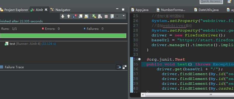Maximize the JUnit panel
Image resolution: width=234 pixels, height=99 pixels.
point(123,9)
